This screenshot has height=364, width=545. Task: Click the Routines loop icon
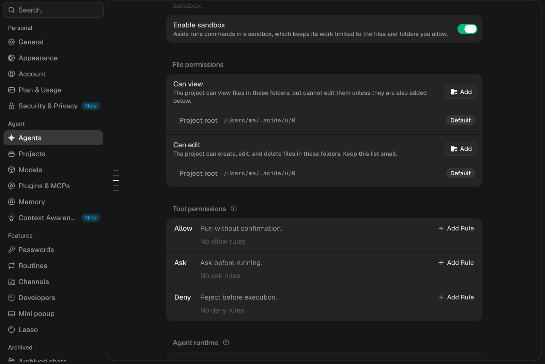tap(12, 266)
